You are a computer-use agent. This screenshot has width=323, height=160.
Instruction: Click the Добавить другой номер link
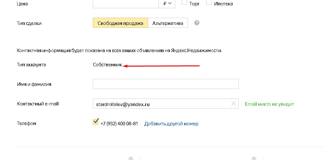(x=171, y=124)
